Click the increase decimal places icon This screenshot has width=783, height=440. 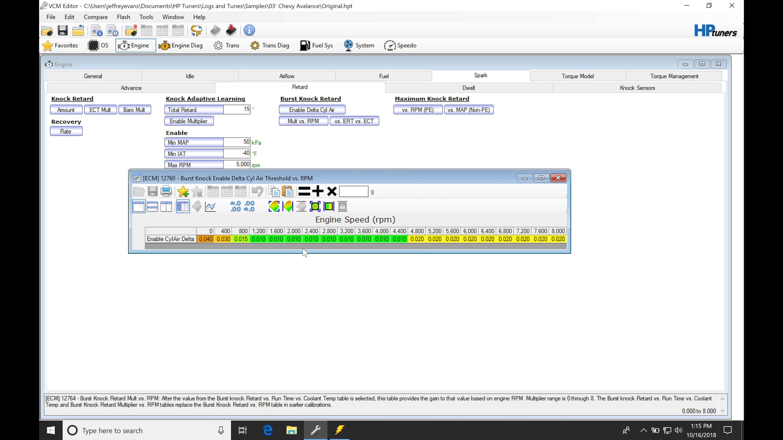click(235, 207)
